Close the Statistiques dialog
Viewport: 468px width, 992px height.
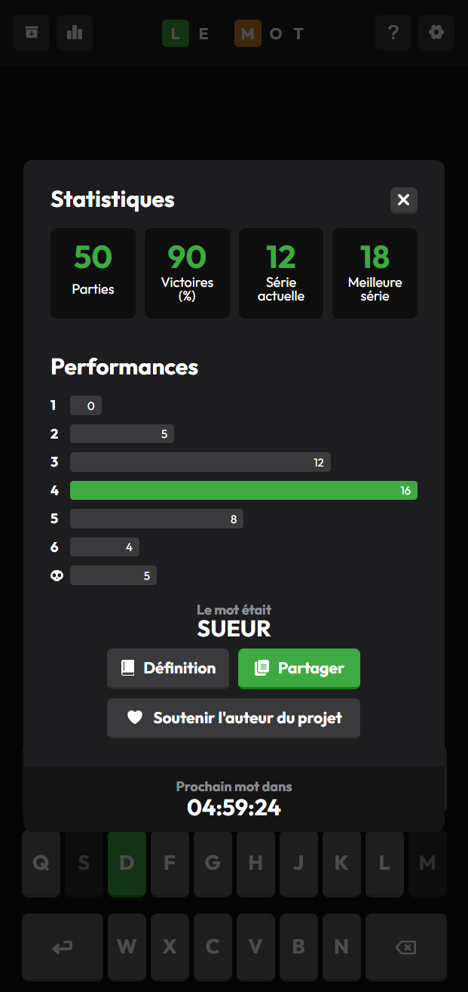tap(403, 200)
